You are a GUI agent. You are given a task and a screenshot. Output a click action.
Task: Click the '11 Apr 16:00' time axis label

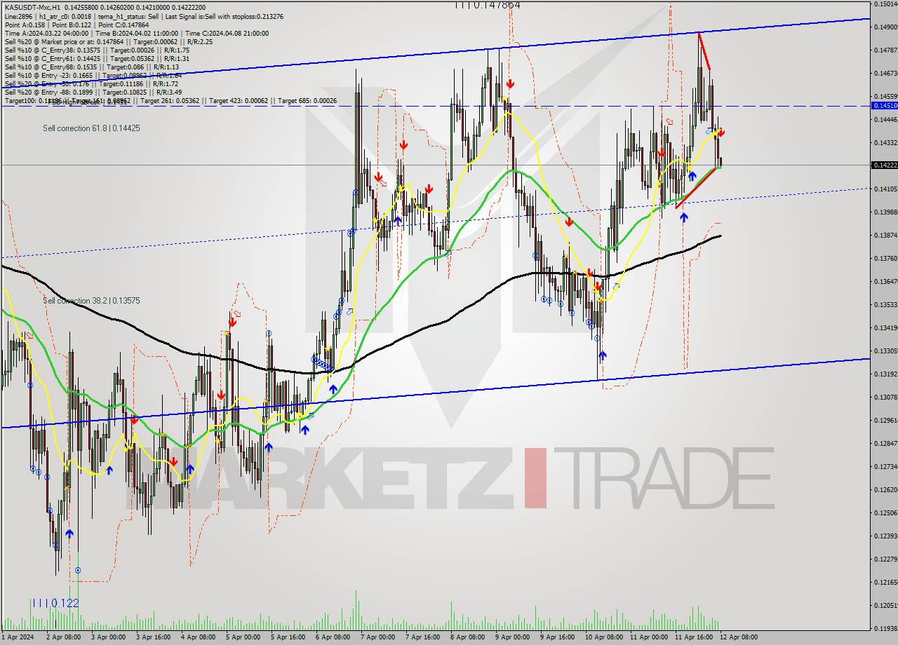point(693,637)
